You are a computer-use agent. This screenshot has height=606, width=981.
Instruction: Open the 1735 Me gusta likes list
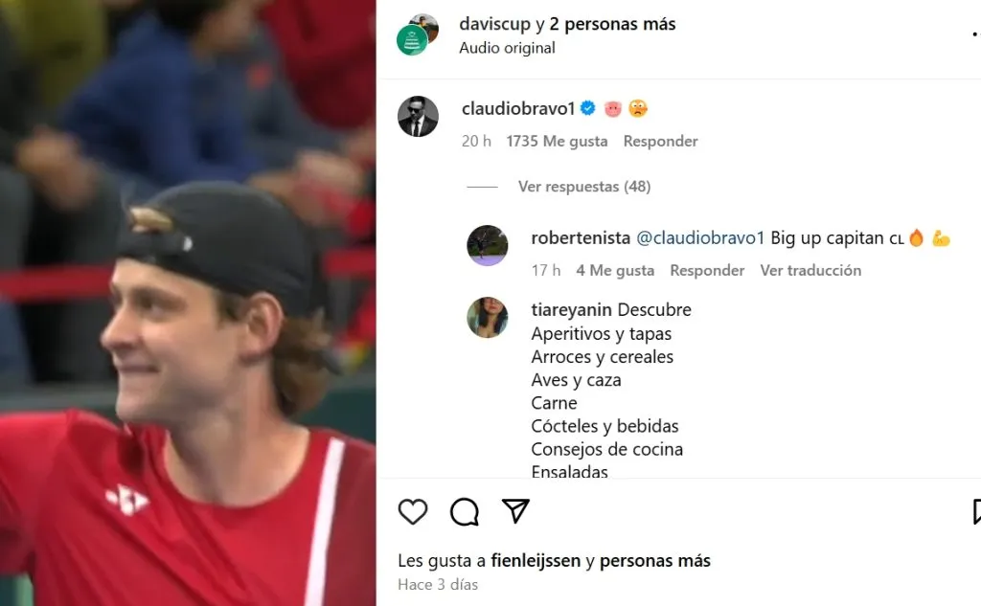pyautogui.click(x=557, y=142)
